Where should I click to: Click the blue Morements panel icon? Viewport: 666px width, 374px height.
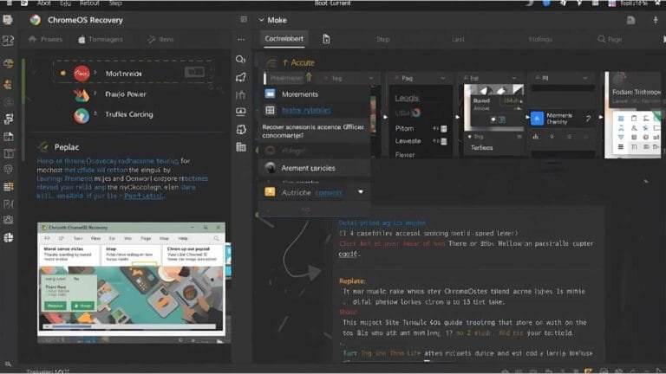click(x=271, y=93)
